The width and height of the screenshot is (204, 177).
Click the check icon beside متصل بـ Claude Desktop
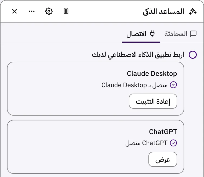(173, 85)
